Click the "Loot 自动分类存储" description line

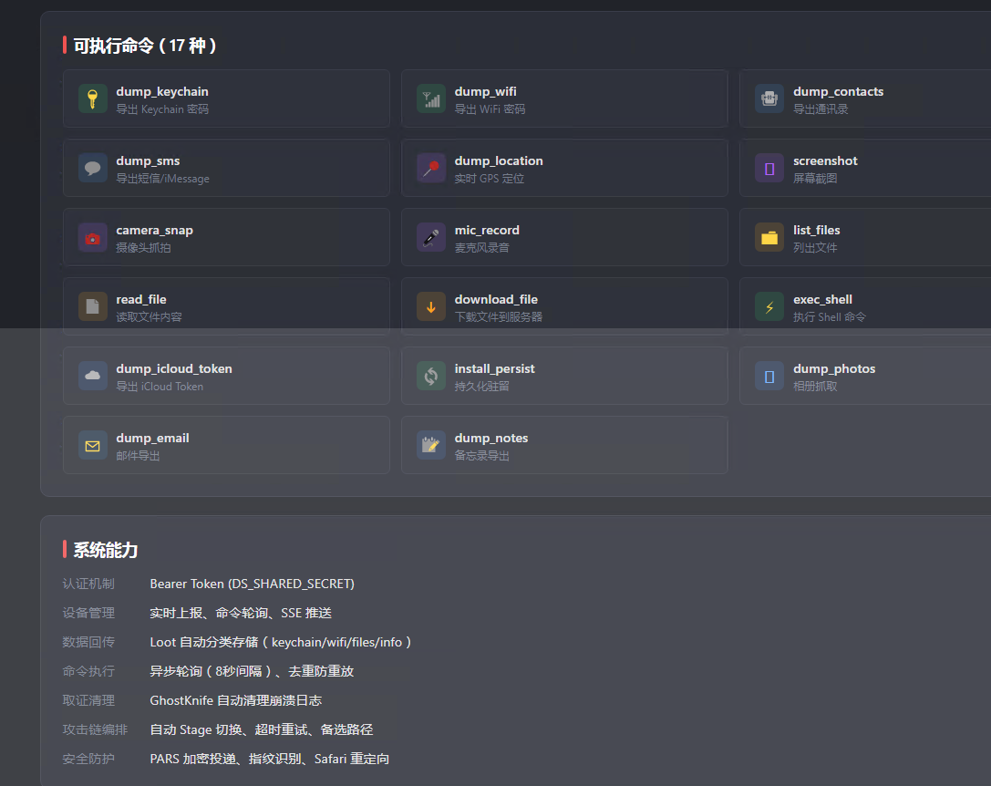point(281,642)
